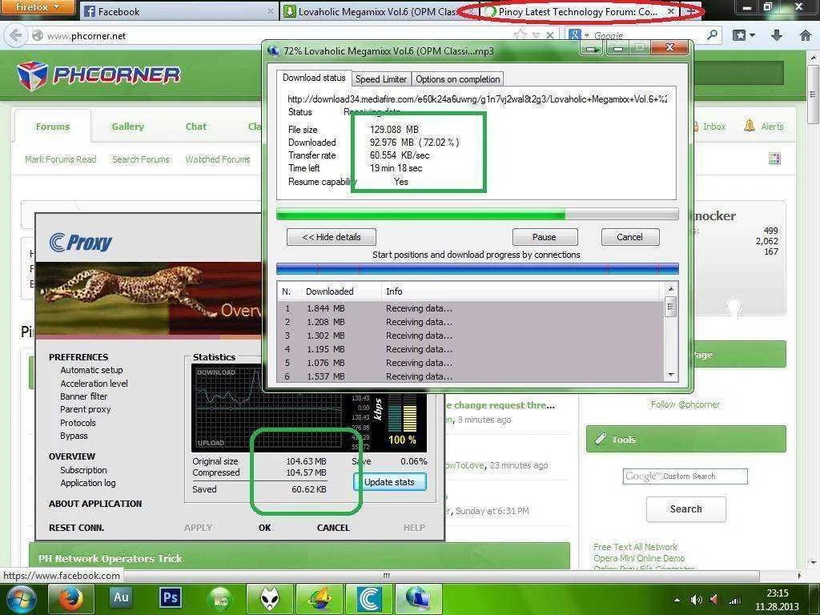The height and width of the screenshot is (615, 820).
Task: Click CANCEL in the CProxy window
Action: click(333, 528)
